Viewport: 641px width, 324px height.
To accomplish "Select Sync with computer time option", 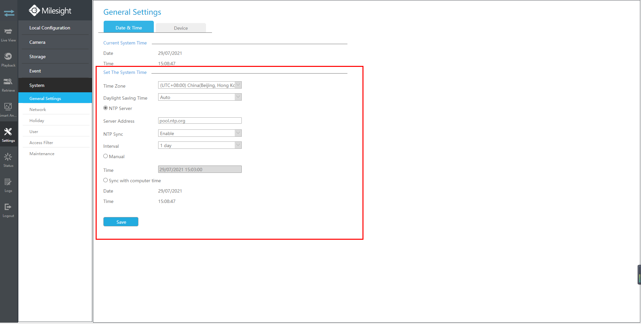I will tap(106, 180).
